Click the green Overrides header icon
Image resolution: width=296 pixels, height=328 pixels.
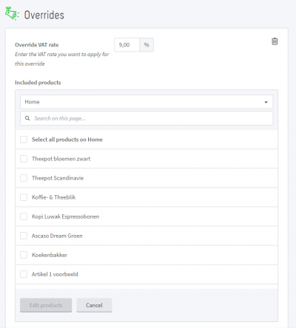[x=12, y=14]
